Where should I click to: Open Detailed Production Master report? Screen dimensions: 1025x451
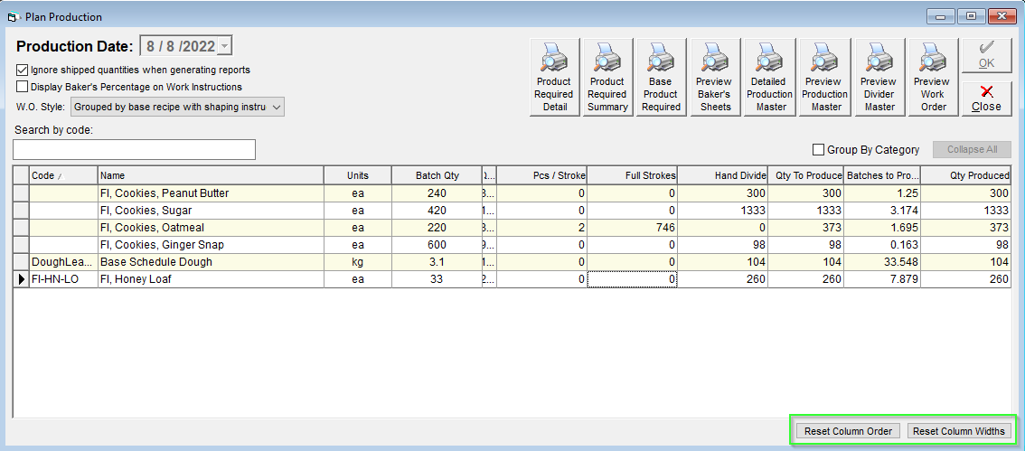(769, 77)
